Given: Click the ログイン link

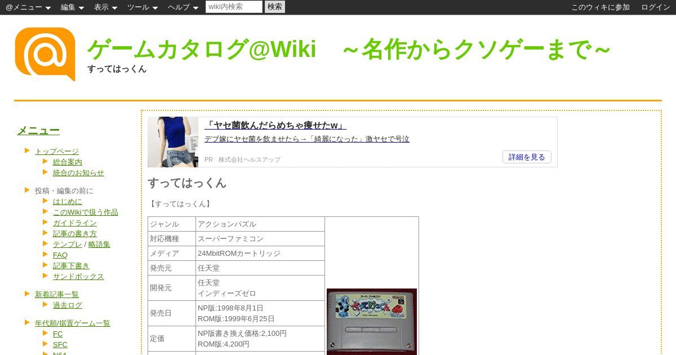Looking at the screenshot, I should (656, 7).
